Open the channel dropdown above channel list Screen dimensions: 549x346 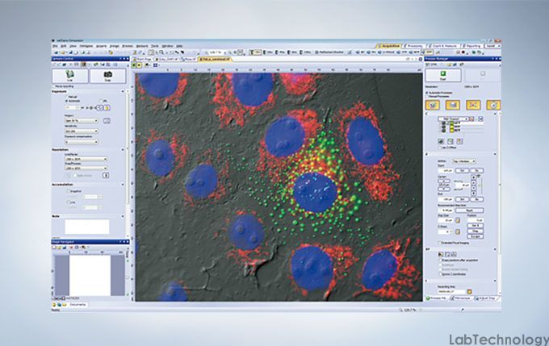tap(454, 119)
